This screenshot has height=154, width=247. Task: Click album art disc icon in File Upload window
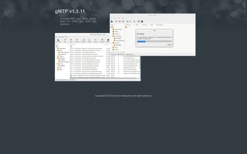pos(127,22)
